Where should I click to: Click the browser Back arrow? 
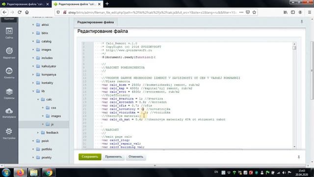pos(4,12)
